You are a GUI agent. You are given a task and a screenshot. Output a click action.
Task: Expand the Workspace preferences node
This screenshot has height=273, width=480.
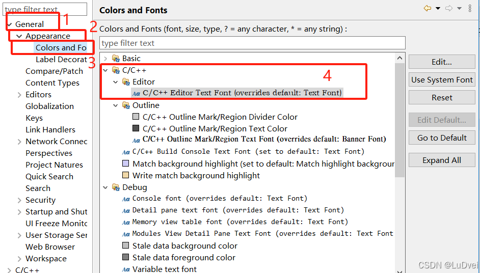click(x=19, y=259)
